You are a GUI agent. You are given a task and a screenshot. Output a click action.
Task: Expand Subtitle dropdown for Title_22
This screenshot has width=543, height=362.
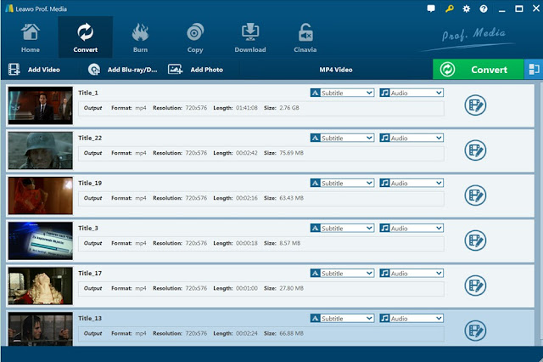(342, 138)
